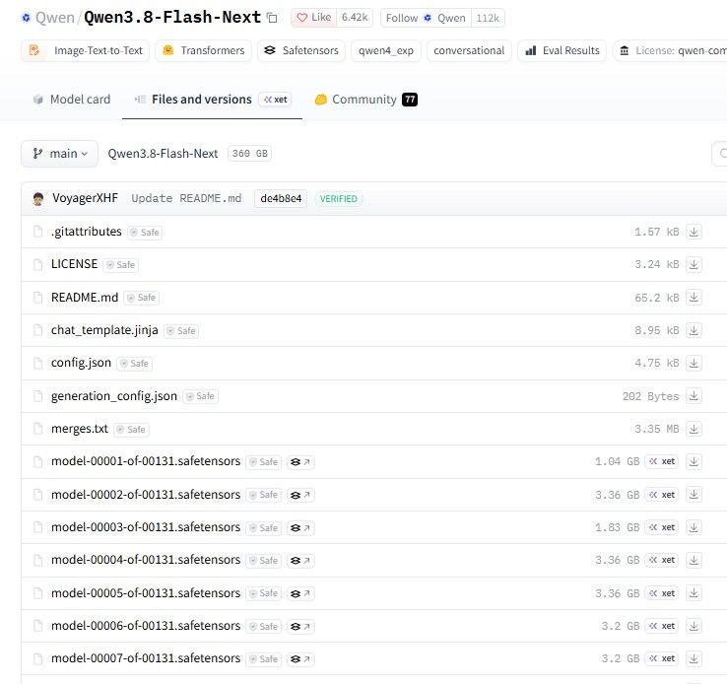Click the Safe badge next to config.json
This screenshot has width=727, height=684.
point(135,364)
